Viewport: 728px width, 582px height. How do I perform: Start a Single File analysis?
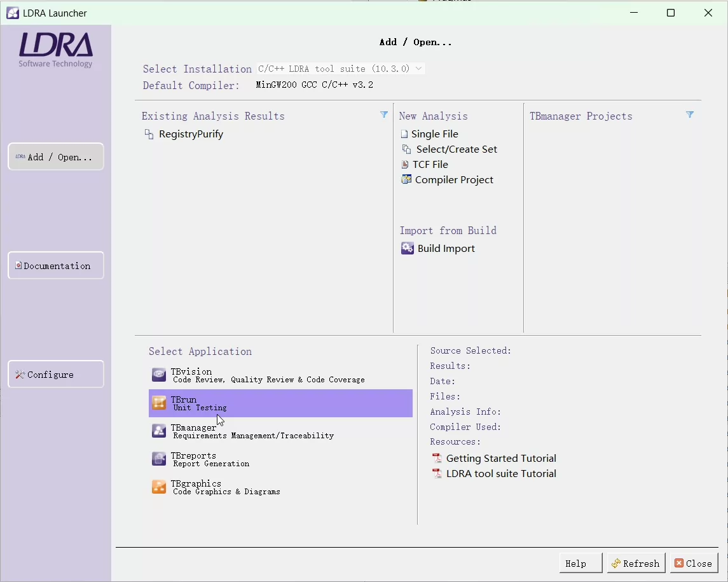434,134
